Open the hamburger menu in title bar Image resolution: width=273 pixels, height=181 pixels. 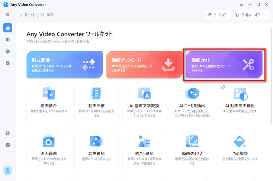[x=242, y=4]
